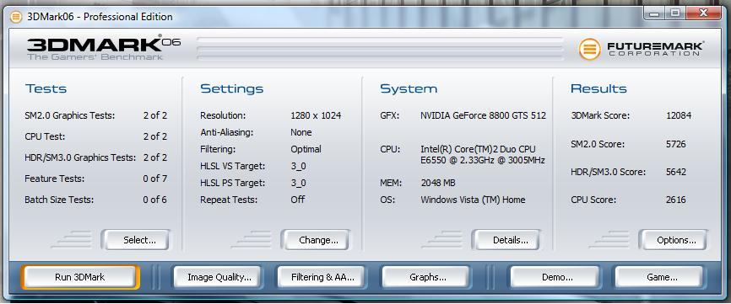This screenshot has width=731, height=304.
Task: Click the Windows Vista (TM) Home text
Action: pyautogui.click(x=473, y=200)
